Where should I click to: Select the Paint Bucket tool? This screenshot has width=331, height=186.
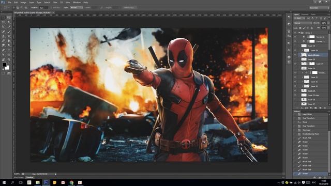tap(9, 41)
